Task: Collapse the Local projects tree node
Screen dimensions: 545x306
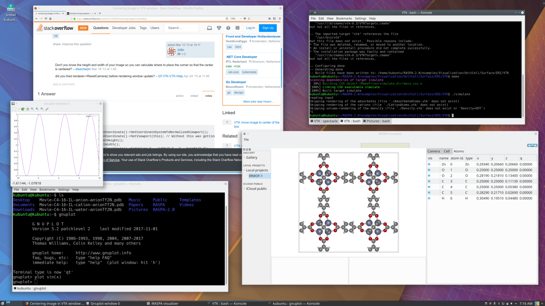Action: point(245,171)
